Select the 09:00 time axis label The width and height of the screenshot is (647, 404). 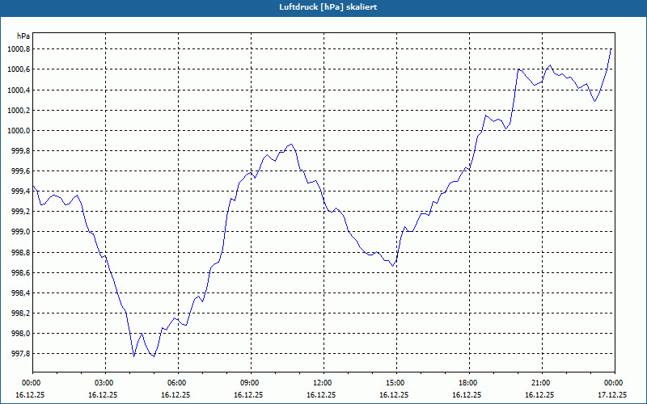pyautogui.click(x=251, y=383)
